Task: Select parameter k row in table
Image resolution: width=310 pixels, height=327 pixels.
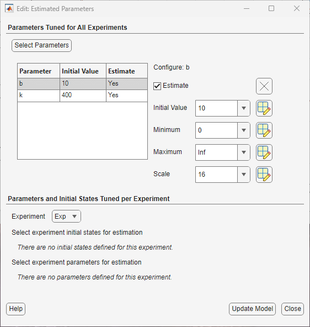Action: click(82, 96)
